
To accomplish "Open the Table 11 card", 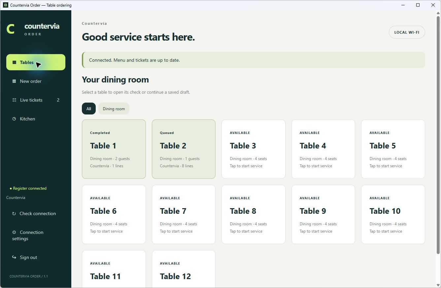I will [x=114, y=269].
